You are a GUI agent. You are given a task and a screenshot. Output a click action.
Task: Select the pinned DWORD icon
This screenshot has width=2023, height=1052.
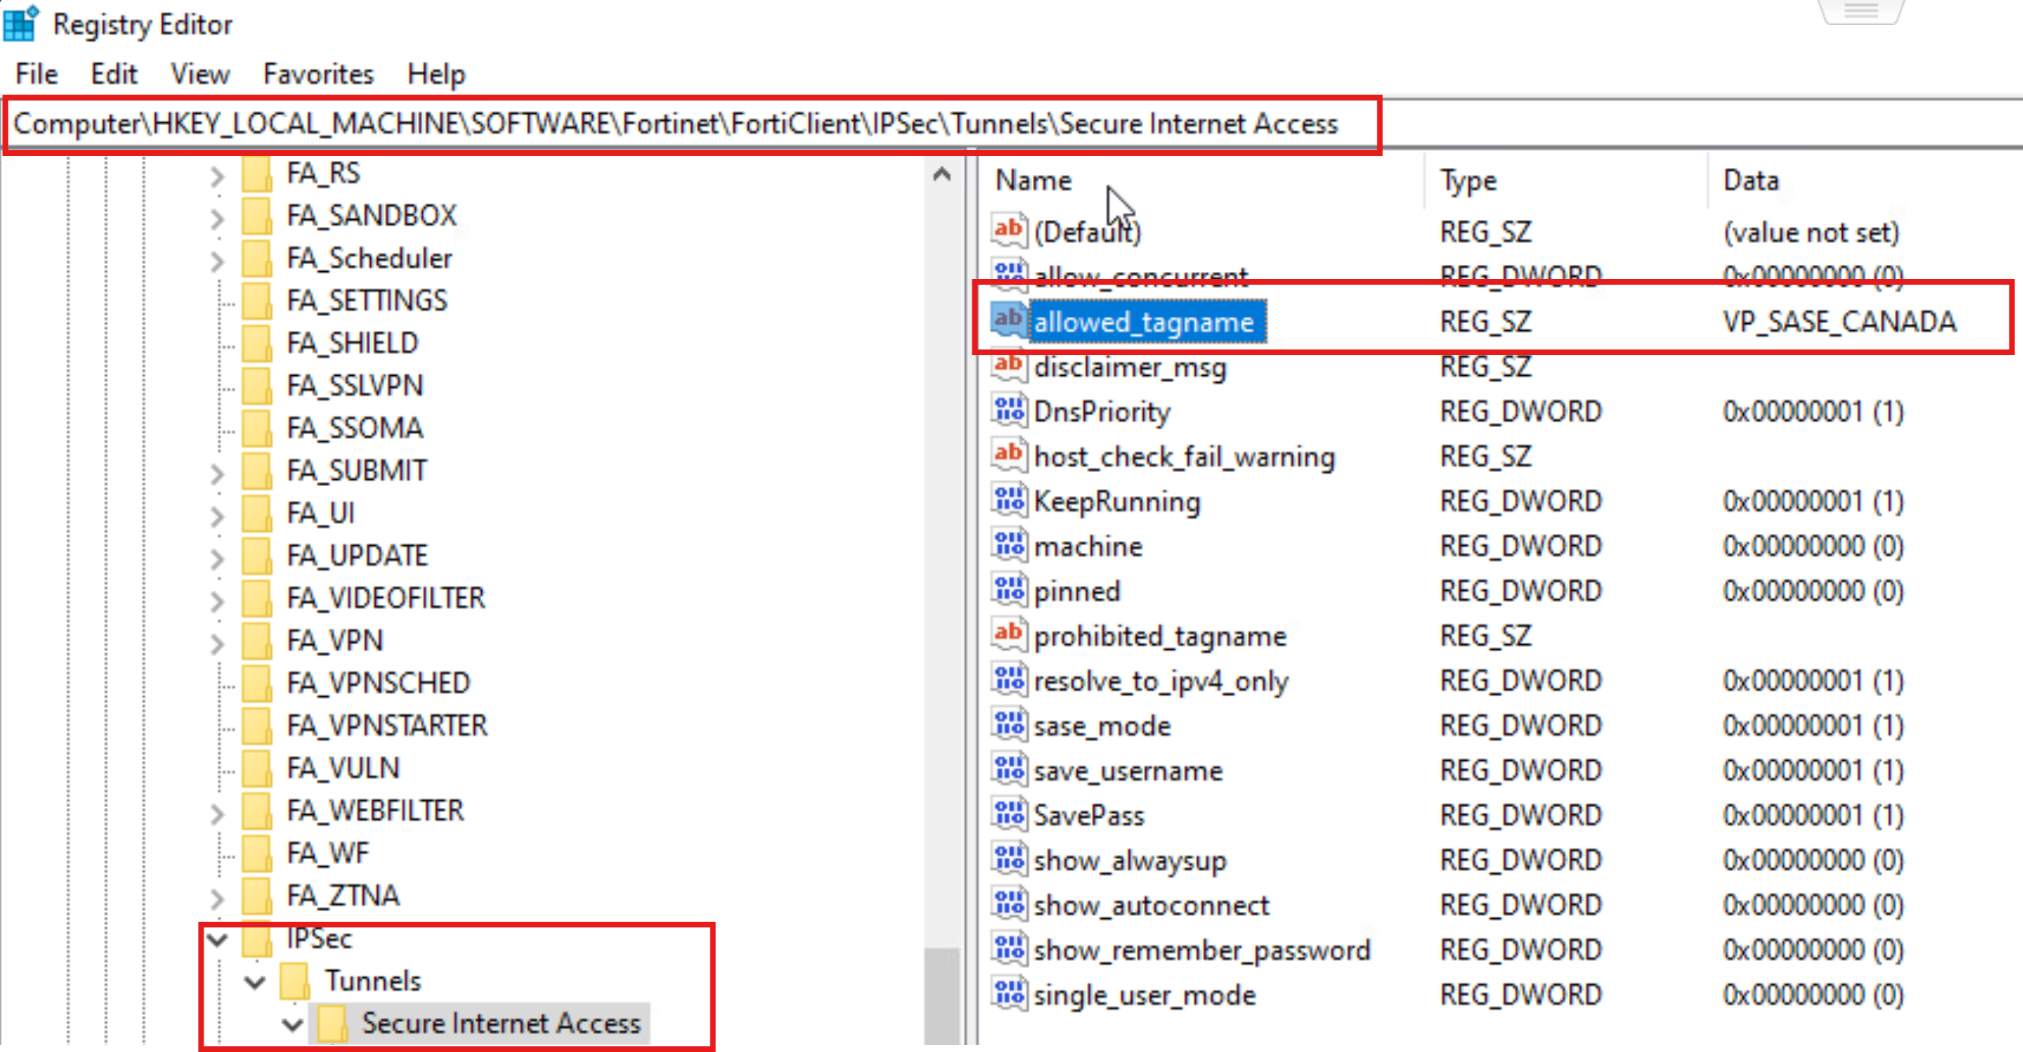(1009, 589)
